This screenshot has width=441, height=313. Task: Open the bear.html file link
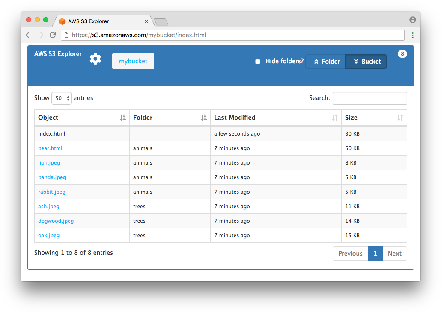pos(50,148)
